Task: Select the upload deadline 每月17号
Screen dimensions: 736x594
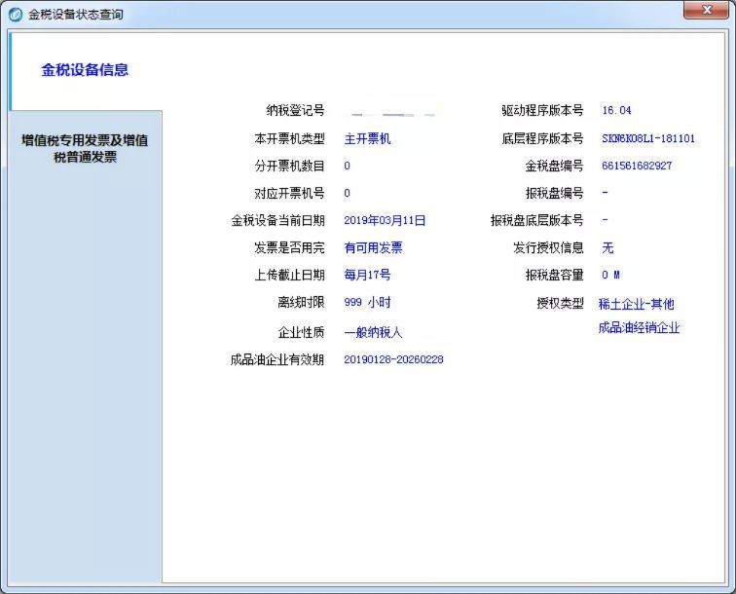Action: 367,276
